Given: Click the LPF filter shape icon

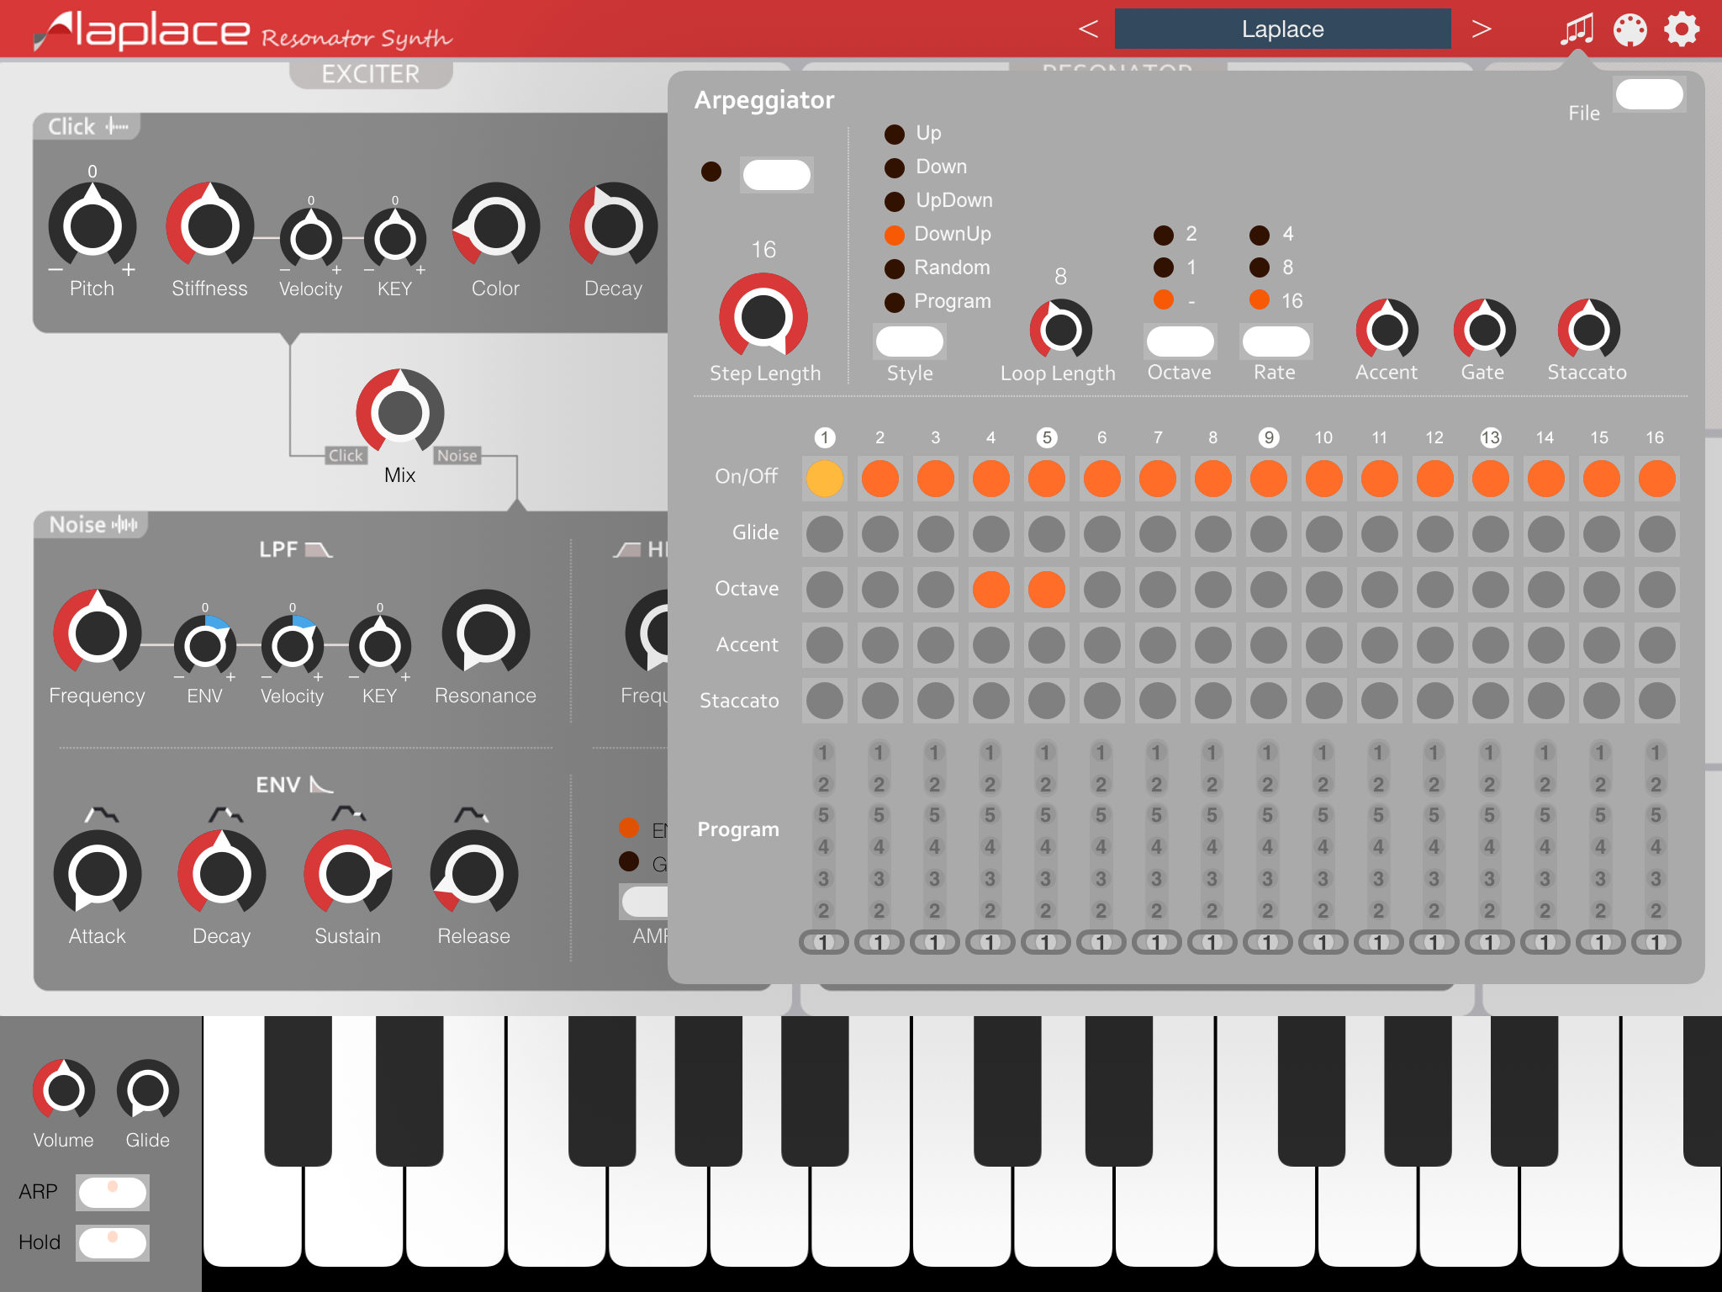Looking at the screenshot, I should pos(319,549).
